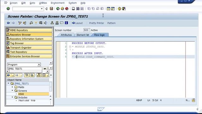Viewport: 202px width, 114px height.
Task: Open the System menu
Action: click(x=73, y=3)
